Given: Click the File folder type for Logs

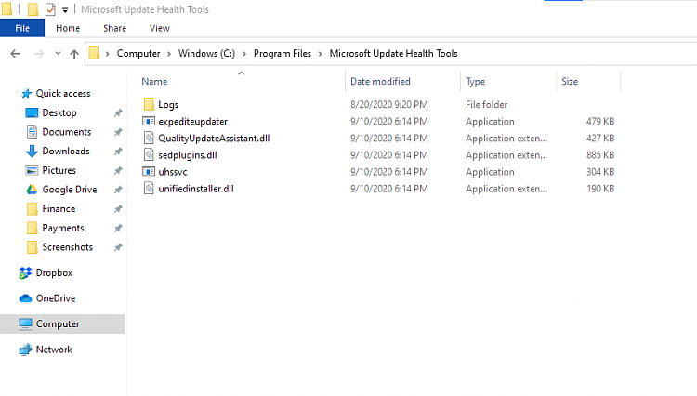Looking at the screenshot, I should pos(486,104).
